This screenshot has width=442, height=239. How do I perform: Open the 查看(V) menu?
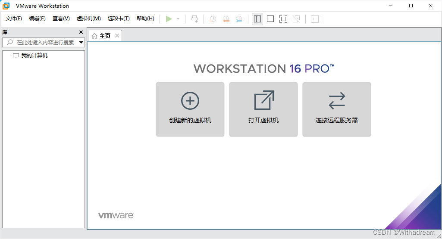click(61, 19)
